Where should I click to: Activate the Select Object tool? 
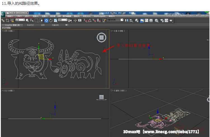pos(27,20)
